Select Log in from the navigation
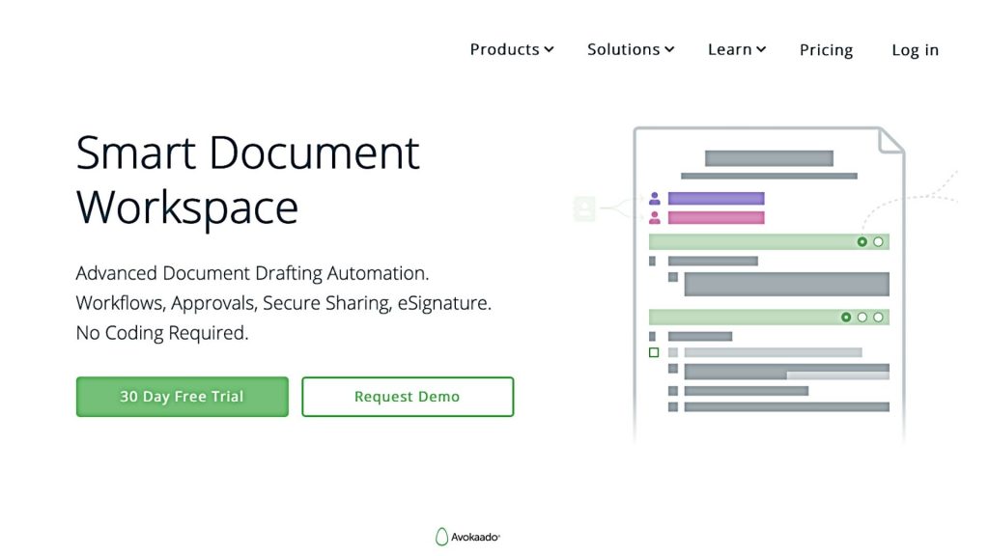This screenshot has height=556, width=989. [914, 49]
